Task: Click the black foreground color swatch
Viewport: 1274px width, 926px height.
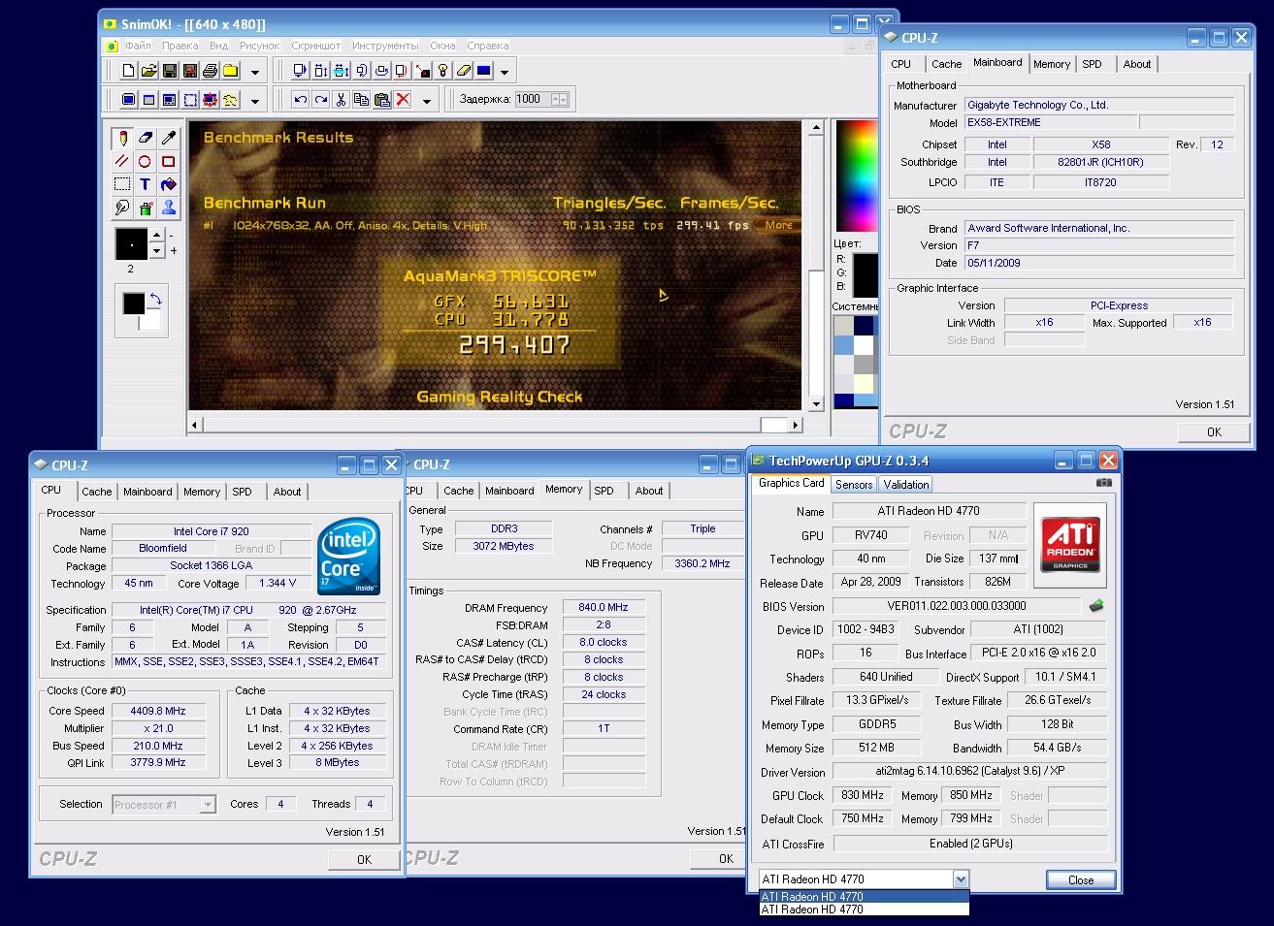Action: tap(133, 303)
